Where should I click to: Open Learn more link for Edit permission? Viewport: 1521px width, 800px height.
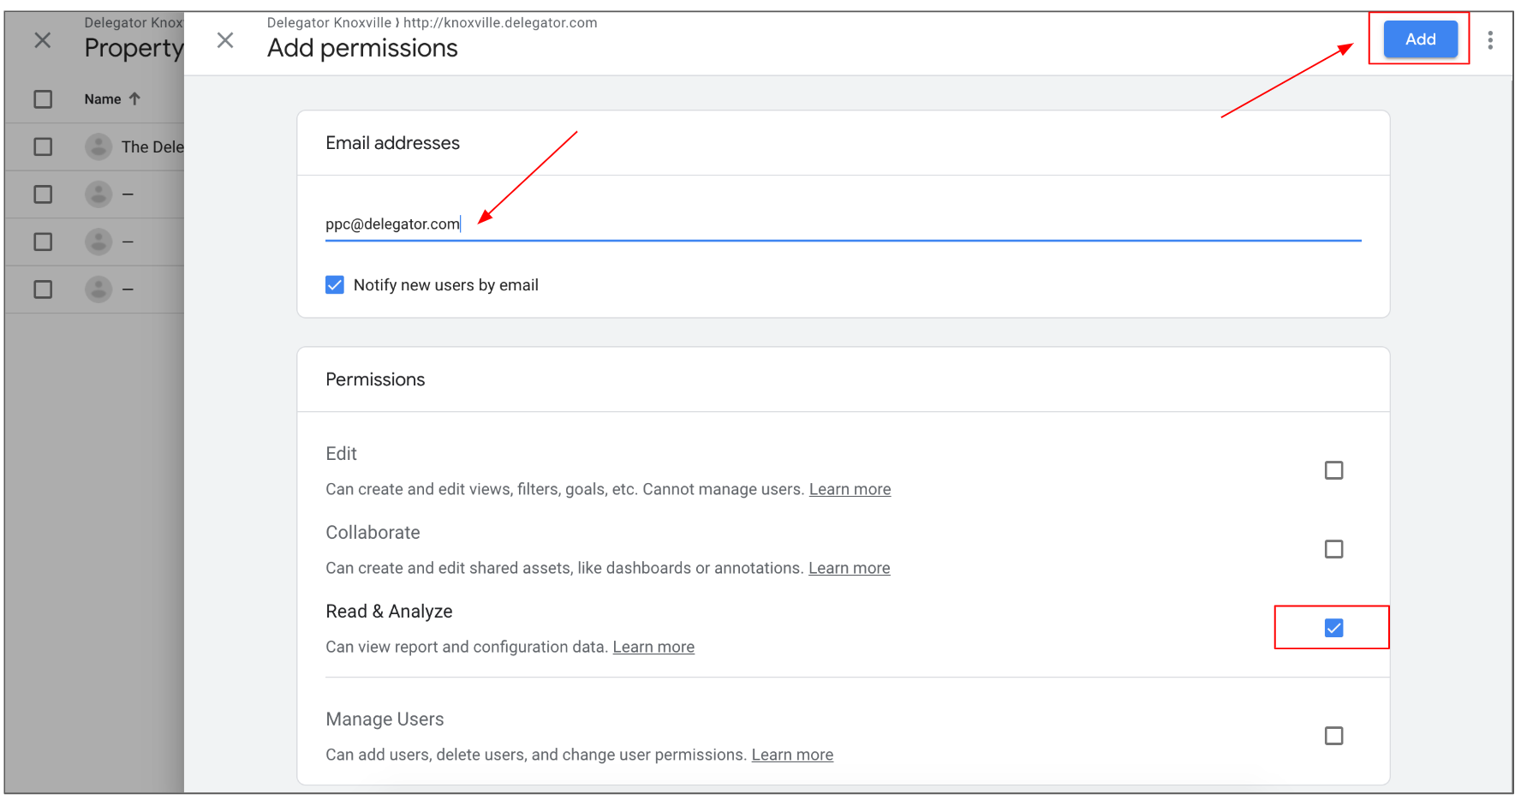850,489
